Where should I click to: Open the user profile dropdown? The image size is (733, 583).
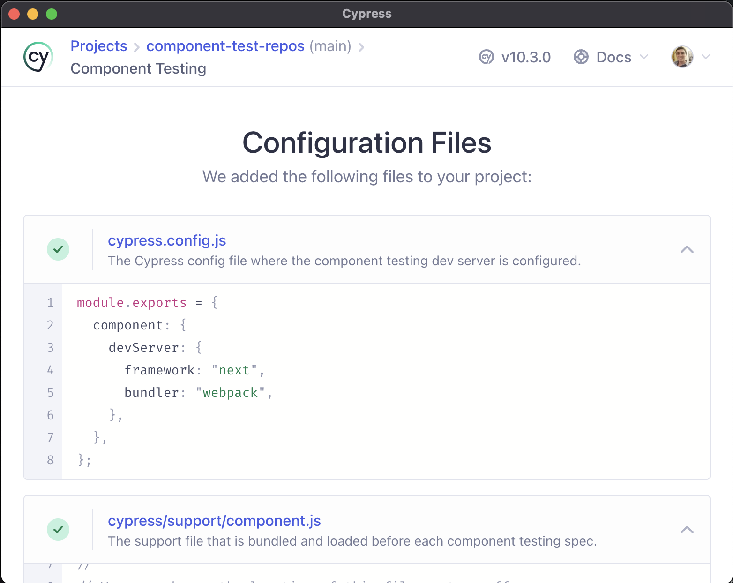click(x=706, y=57)
